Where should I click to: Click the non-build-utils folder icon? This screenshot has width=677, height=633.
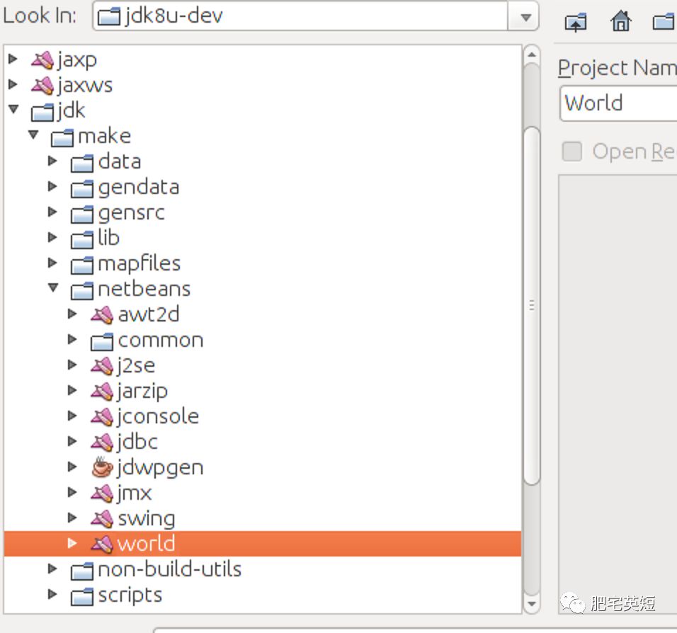[x=82, y=571]
